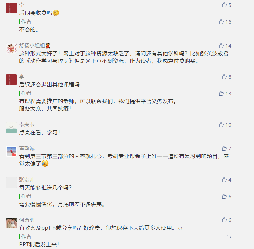This screenshot has width=254, height=249.
Task: Click the username 卡夫卡
Action: point(27,125)
